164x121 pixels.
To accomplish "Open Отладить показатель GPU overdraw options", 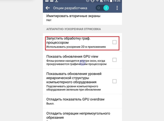I will point(82,101).
